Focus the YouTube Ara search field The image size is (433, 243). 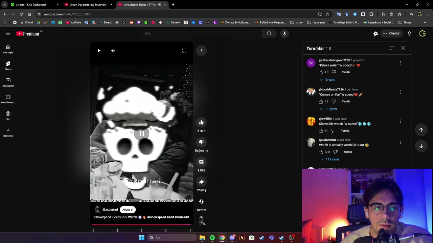202,33
